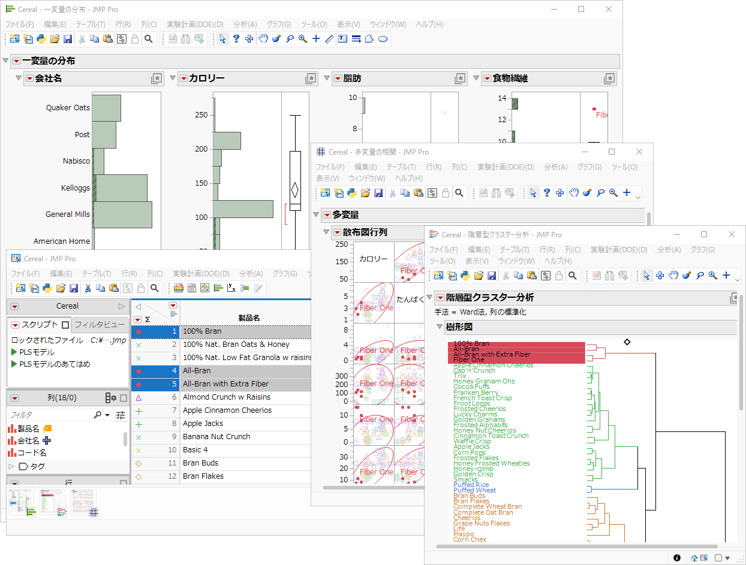
Task: Open red triangle menu for 食物繊維
Action: click(x=486, y=78)
